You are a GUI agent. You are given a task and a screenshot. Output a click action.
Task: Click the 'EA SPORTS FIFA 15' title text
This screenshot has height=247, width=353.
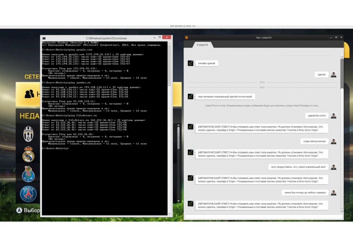click(183, 26)
